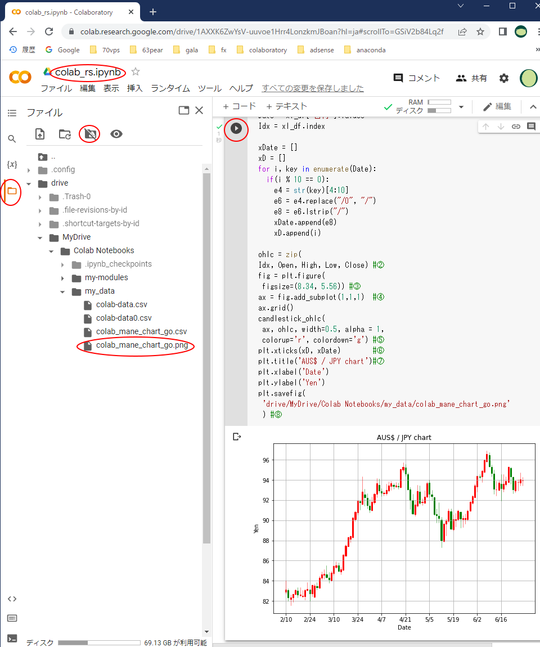Open the コメント button
This screenshot has height=647, width=540.
point(417,78)
